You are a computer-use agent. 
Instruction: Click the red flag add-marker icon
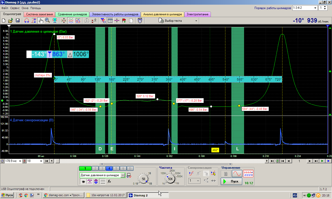[124, 21]
